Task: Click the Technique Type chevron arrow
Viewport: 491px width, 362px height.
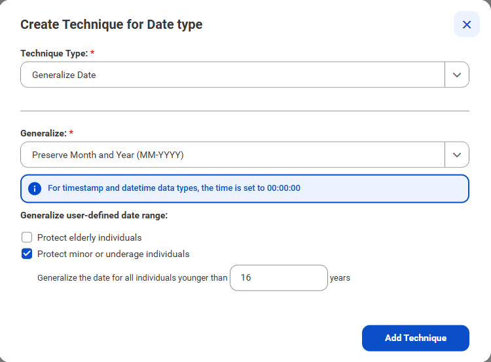Action: 457,75
